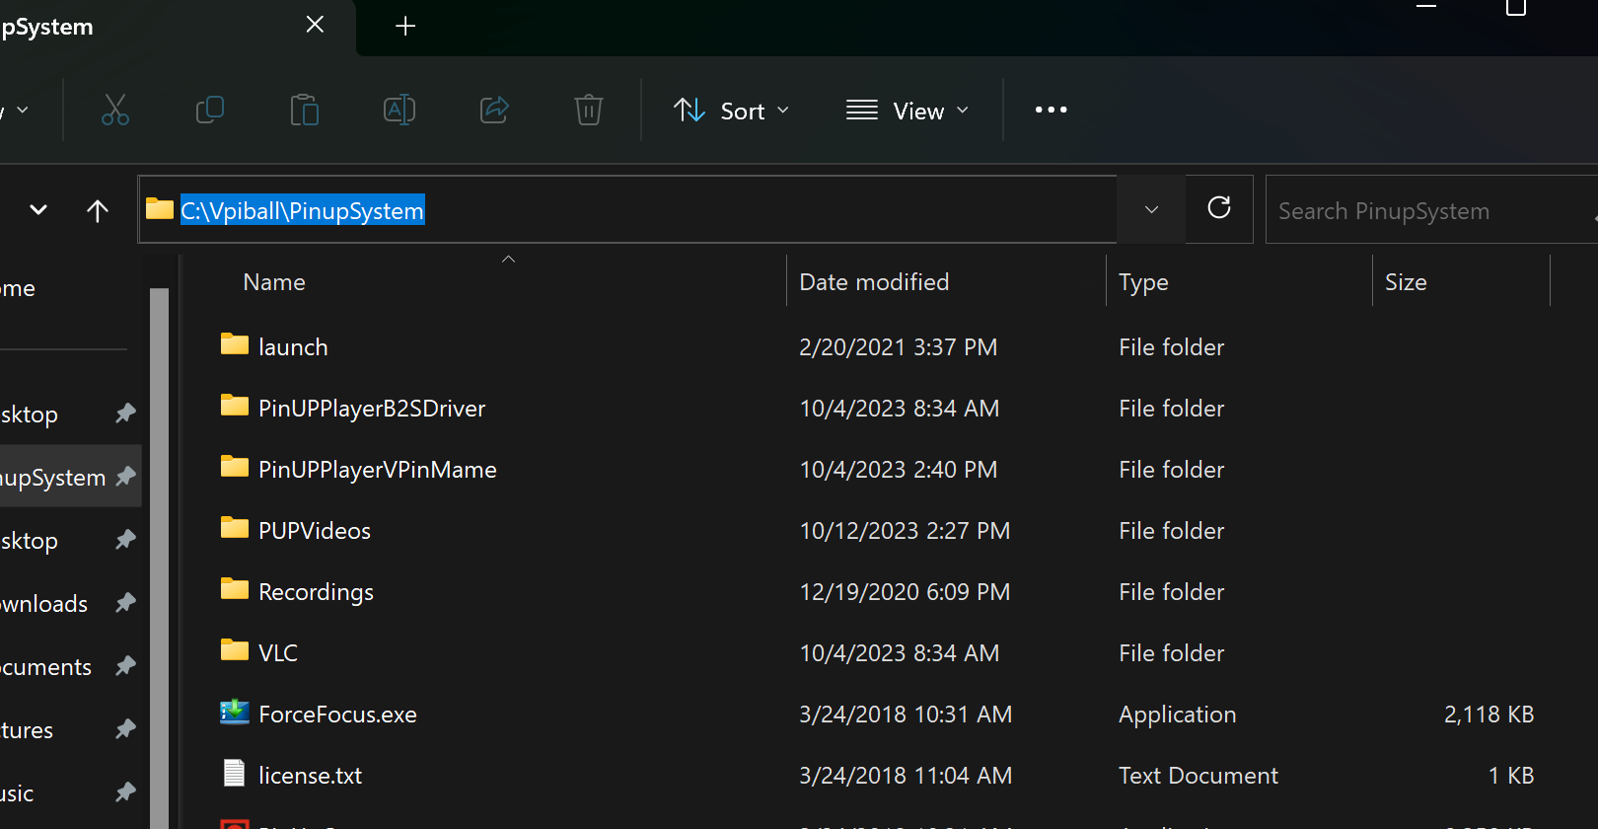Click the PinUPPlayerB2SDriver folder icon
This screenshot has height=829, width=1598.
click(x=234, y=406)
